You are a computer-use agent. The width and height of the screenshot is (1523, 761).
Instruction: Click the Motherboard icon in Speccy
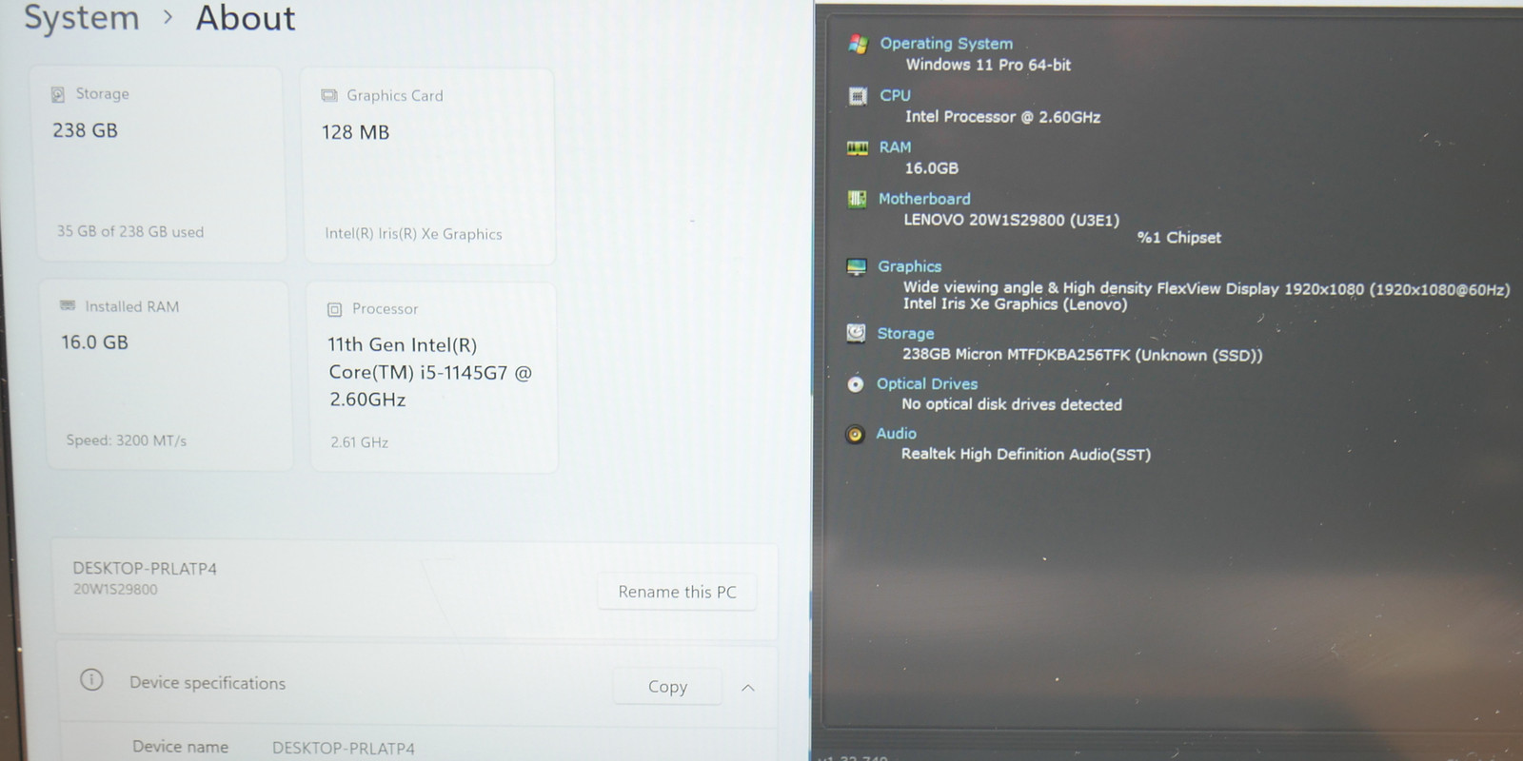[857, 199]
